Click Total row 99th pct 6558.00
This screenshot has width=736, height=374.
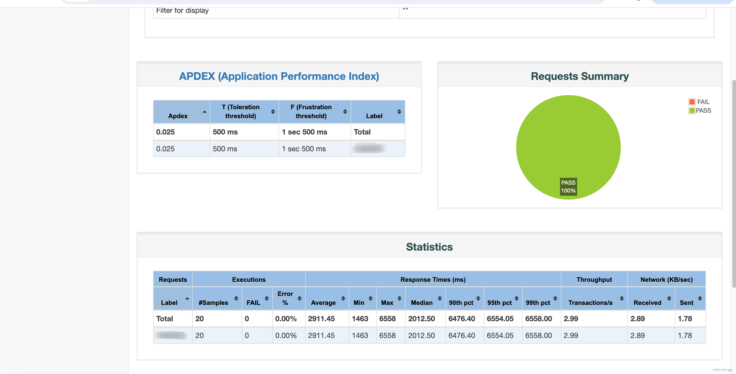coord(538,318)
